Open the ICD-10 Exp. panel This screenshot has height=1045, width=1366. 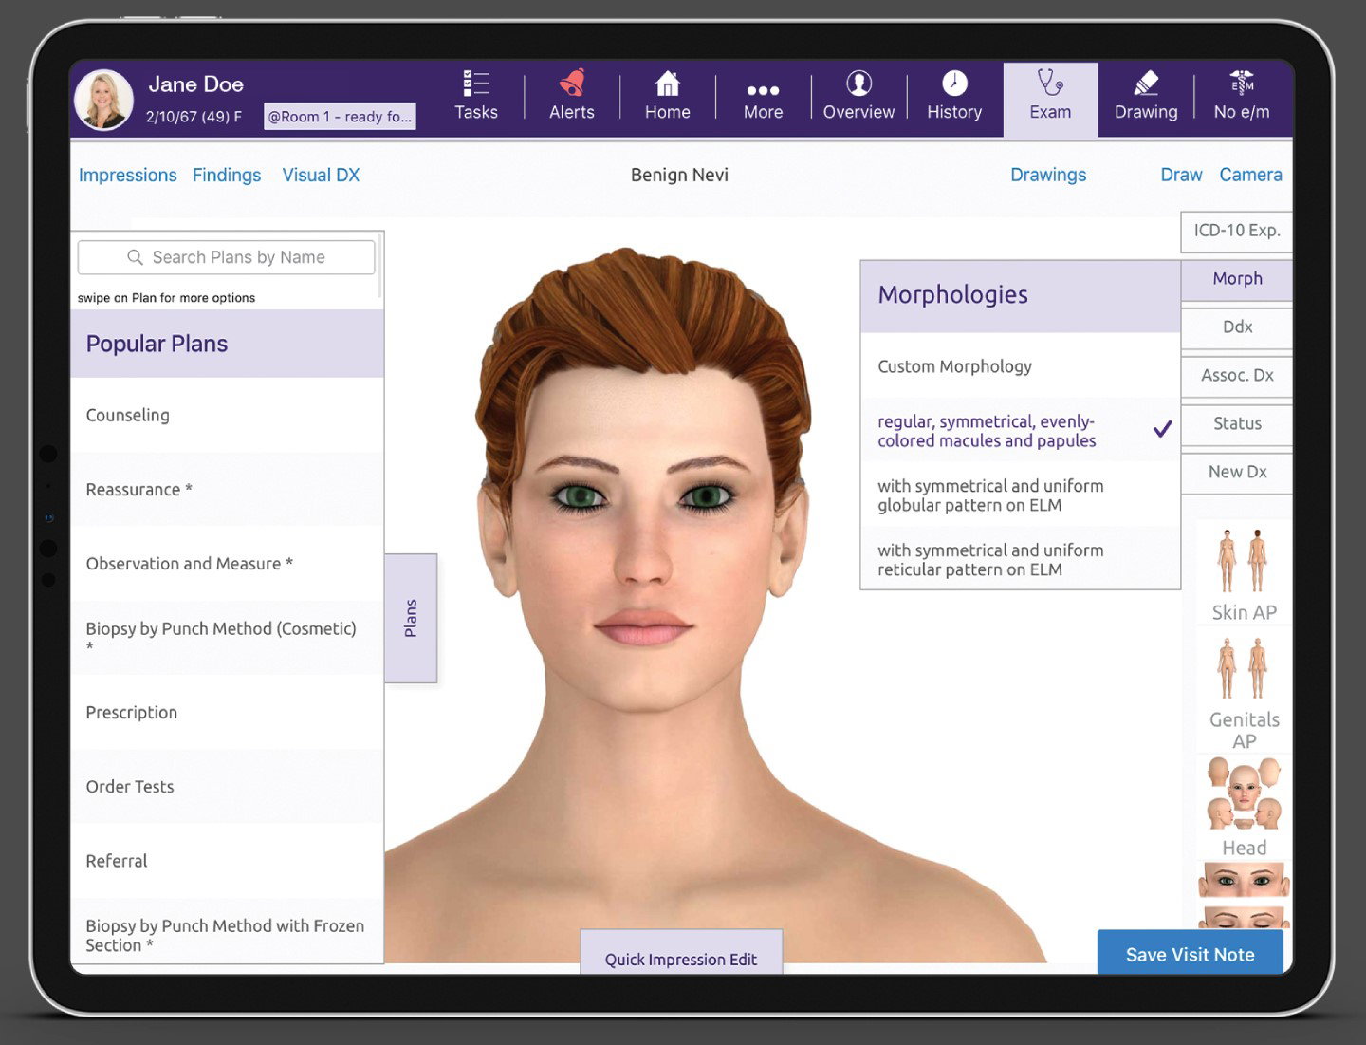click(1236, 232)
